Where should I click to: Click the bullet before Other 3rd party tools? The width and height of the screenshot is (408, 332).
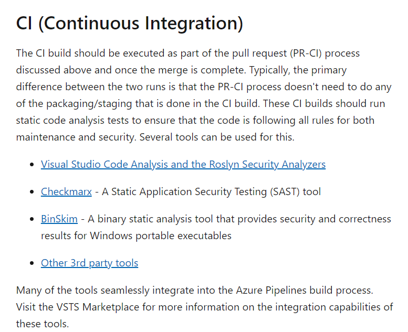[32, 263]
